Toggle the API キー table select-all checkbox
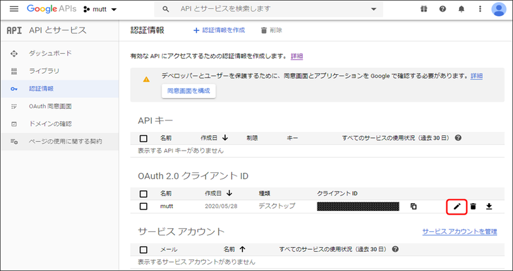Viewport: 513px width, 271px height. pos(143,138)
